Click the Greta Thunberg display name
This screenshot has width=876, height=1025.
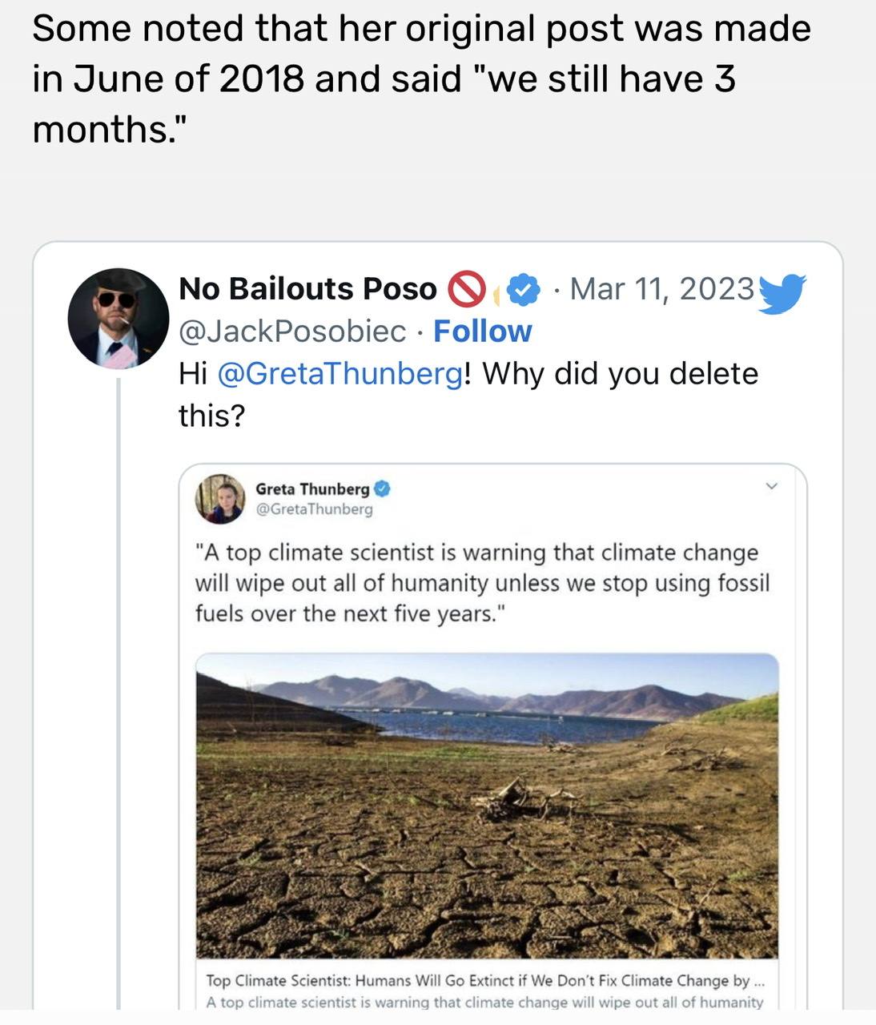point(312,488)
